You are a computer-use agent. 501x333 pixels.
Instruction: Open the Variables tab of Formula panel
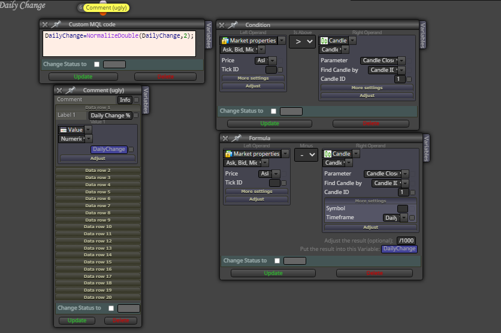click(426, 148)
